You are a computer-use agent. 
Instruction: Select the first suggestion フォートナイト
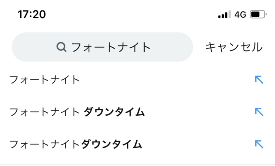[137, 80]
